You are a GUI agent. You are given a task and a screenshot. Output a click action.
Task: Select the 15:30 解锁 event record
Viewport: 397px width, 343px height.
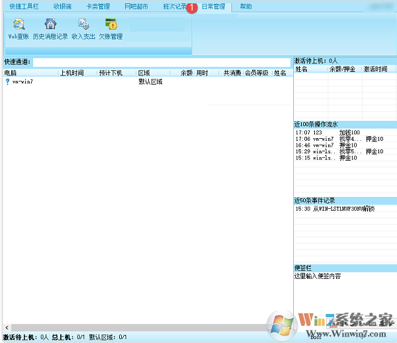coord(345,209)
